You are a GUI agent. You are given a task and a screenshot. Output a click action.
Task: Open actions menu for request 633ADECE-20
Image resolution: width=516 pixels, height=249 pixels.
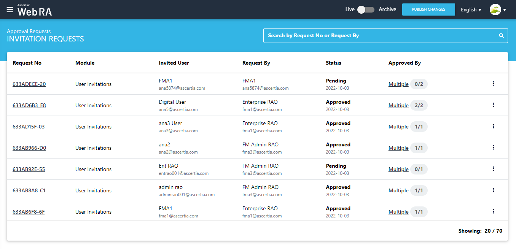click(x=493, y=84)
